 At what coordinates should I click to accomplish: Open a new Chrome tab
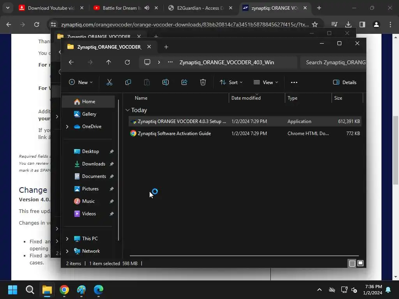pos(319,8)
